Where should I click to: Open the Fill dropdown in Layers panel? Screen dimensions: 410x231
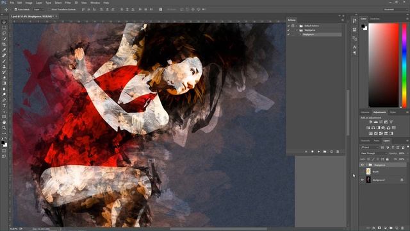[x=407, y=159]
